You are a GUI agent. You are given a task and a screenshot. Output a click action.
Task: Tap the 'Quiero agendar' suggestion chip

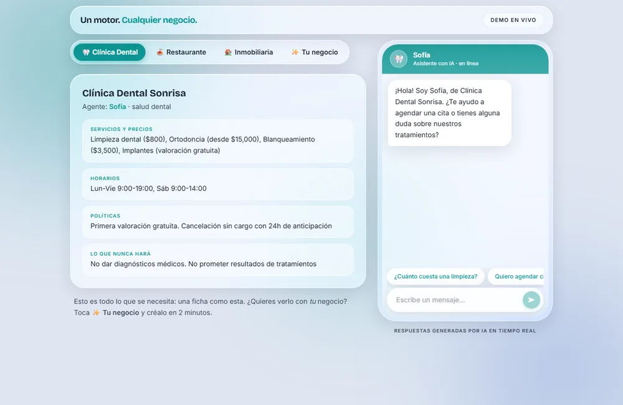[x=516, y=276]
